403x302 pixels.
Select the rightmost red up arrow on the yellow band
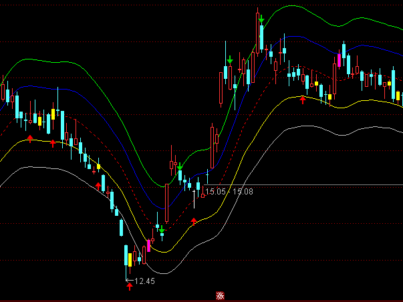click(302, 100)
